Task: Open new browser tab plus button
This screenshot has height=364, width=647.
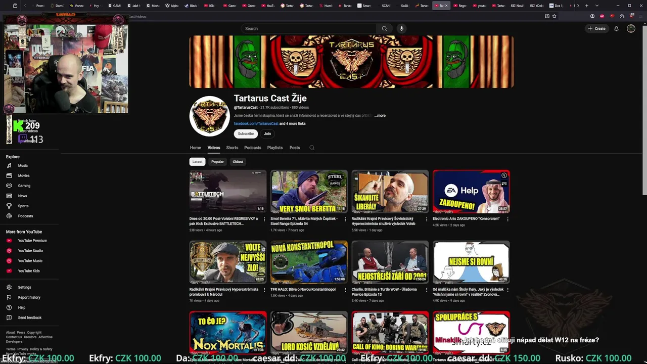Action: pyautogui.click(x=586, y=6)
